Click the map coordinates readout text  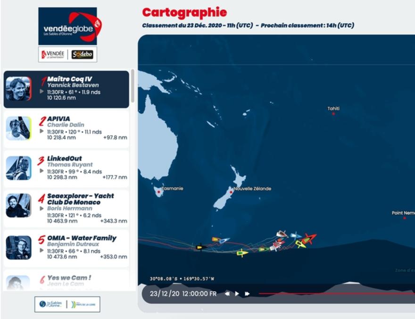(182, 278)
